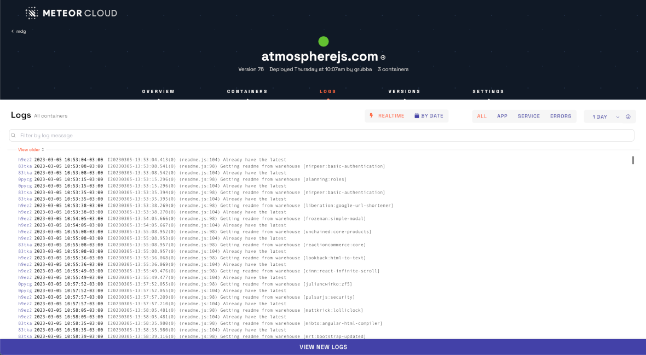Show All log types
This screenshot has height=355, width=646.
pos(482,116)
